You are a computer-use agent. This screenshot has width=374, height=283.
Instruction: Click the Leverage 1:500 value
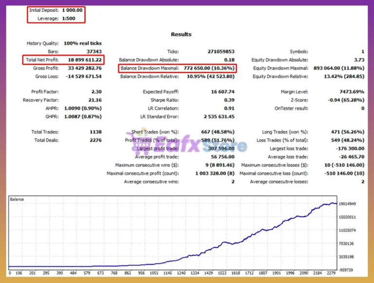69,19
